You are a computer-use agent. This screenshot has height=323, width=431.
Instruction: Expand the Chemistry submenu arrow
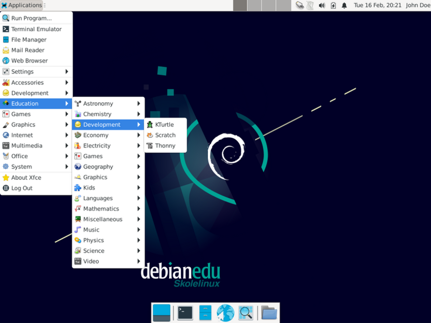point(139,114)
